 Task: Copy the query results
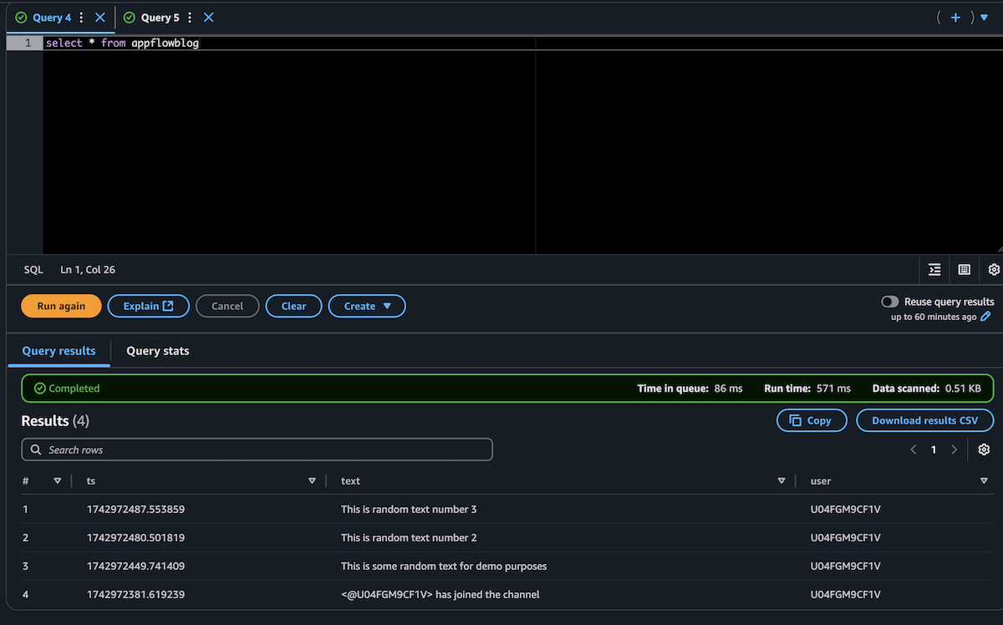pyautogui.click(x=812, y=420)
